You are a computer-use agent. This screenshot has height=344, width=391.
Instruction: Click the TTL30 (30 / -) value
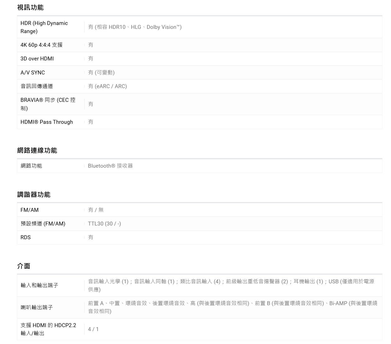click(x=104, y=224)
